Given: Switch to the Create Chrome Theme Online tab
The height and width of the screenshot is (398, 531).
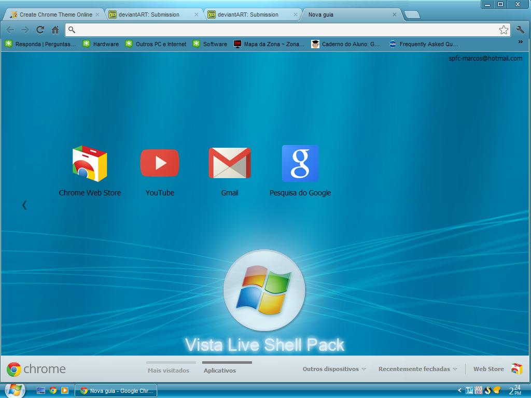Looking at the screenshot, I should 53,15.
